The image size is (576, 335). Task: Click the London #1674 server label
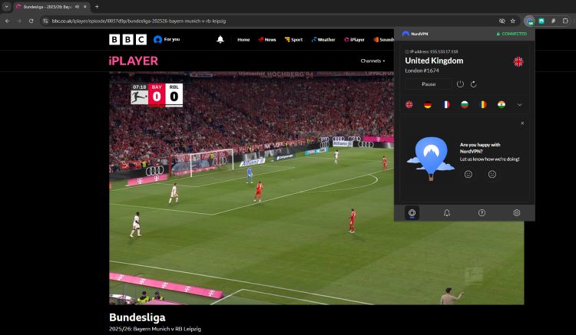422,71
